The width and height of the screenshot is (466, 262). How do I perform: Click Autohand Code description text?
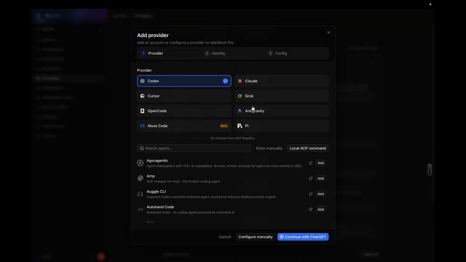pos(190,212)
